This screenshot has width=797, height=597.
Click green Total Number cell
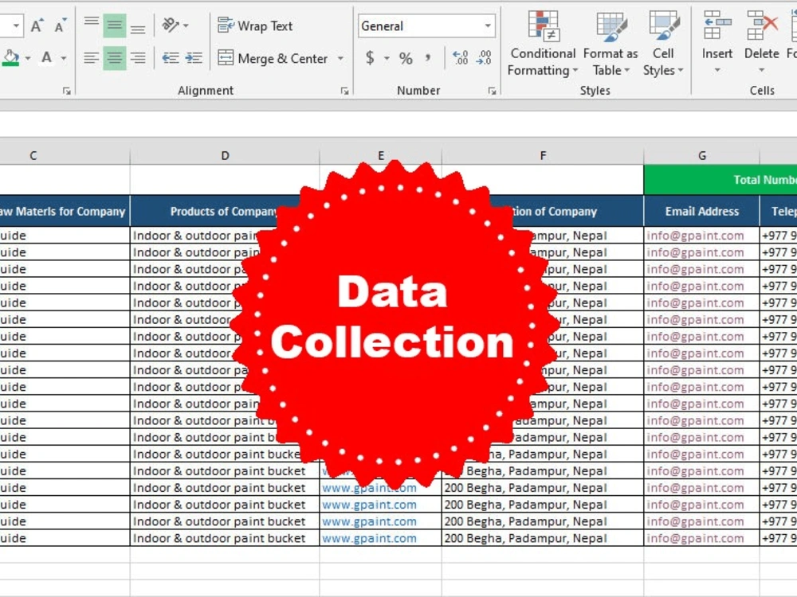[x=720, y=180]
